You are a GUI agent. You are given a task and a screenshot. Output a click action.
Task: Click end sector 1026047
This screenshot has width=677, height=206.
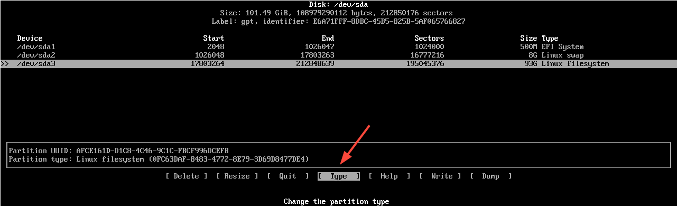coord(319,47)
